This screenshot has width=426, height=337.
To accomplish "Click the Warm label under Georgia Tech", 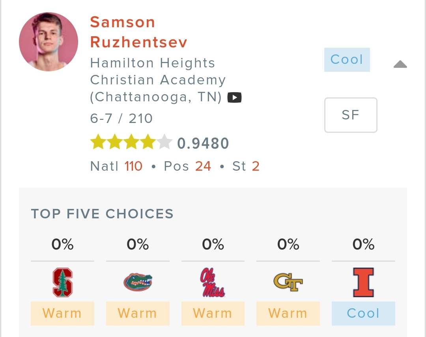I will (288, 313).
